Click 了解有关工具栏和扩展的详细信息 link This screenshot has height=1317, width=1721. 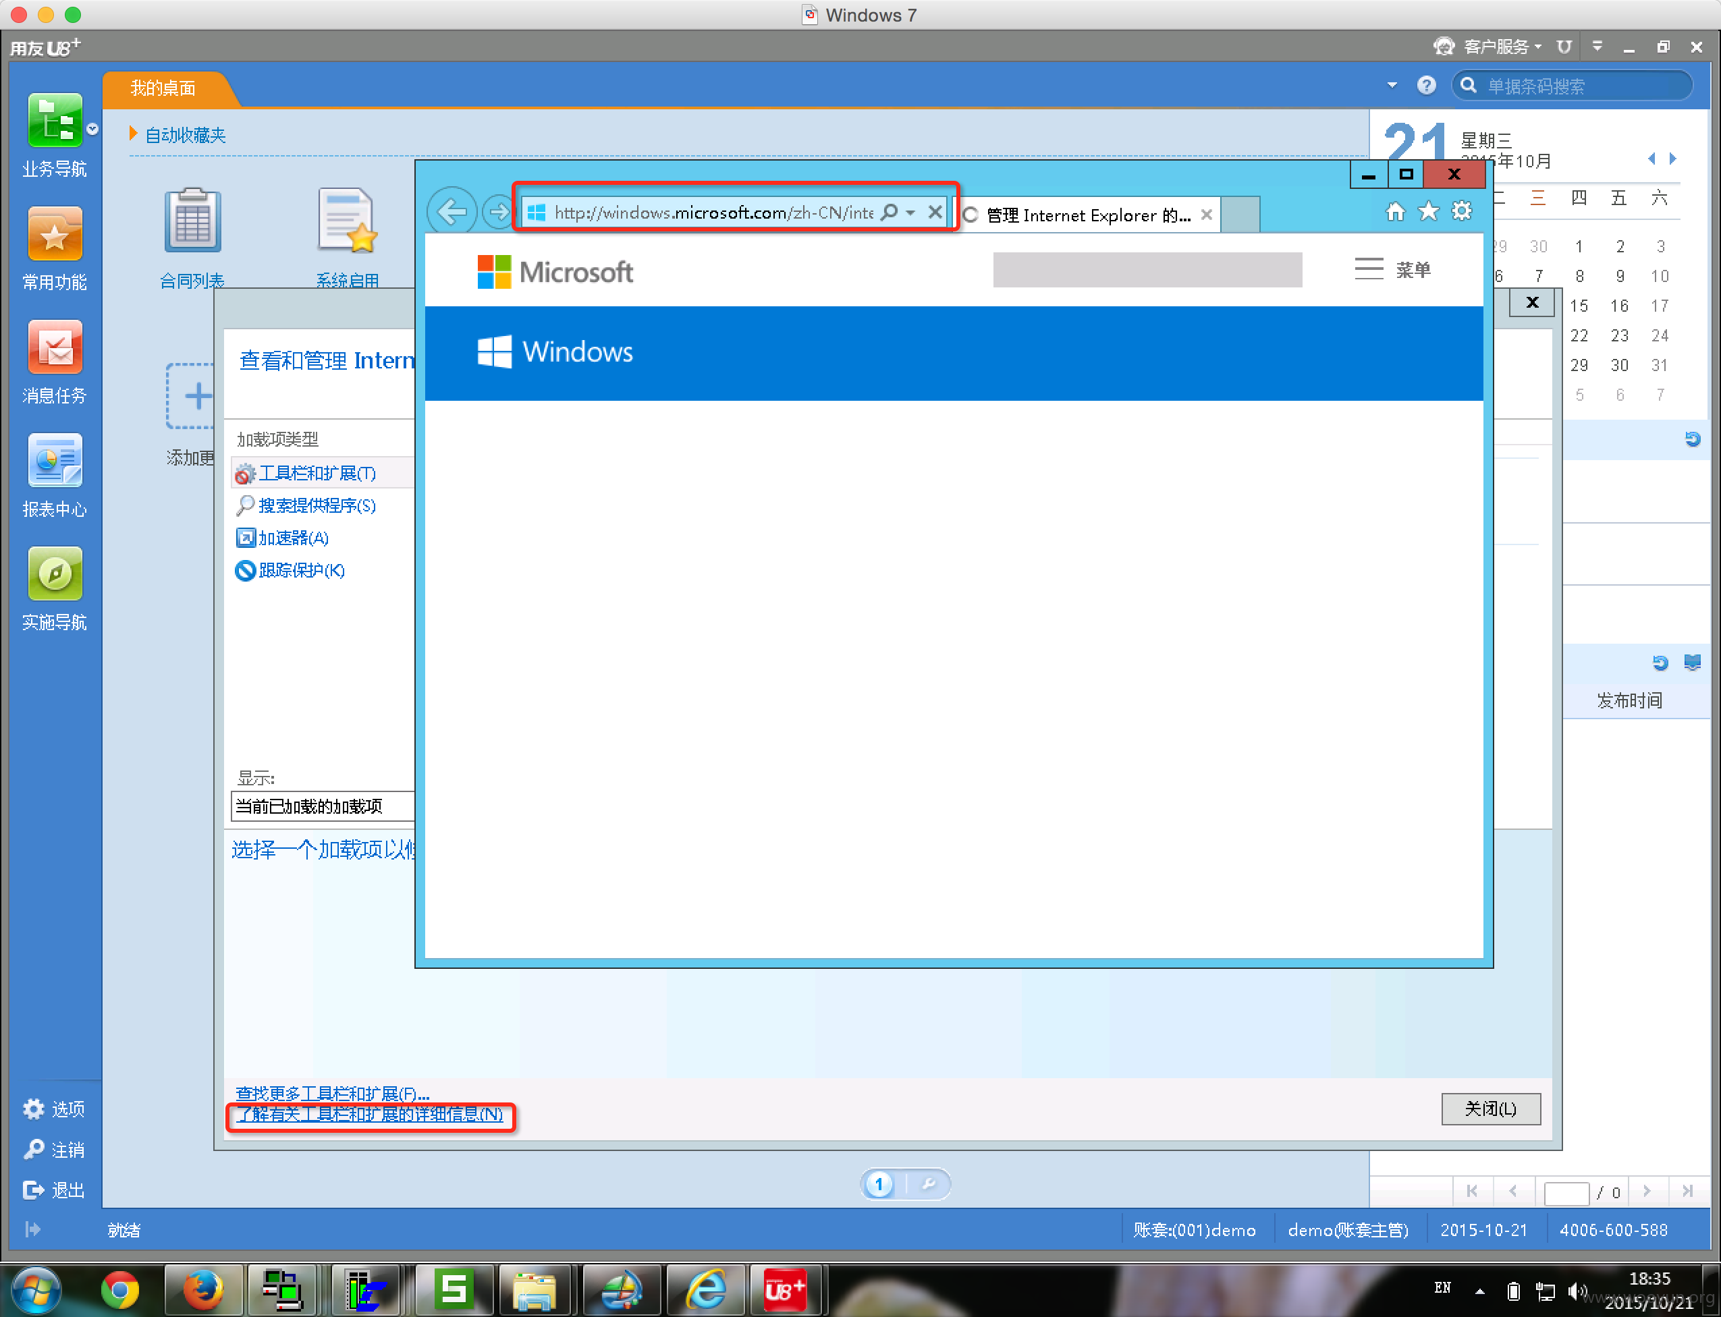370,1115
